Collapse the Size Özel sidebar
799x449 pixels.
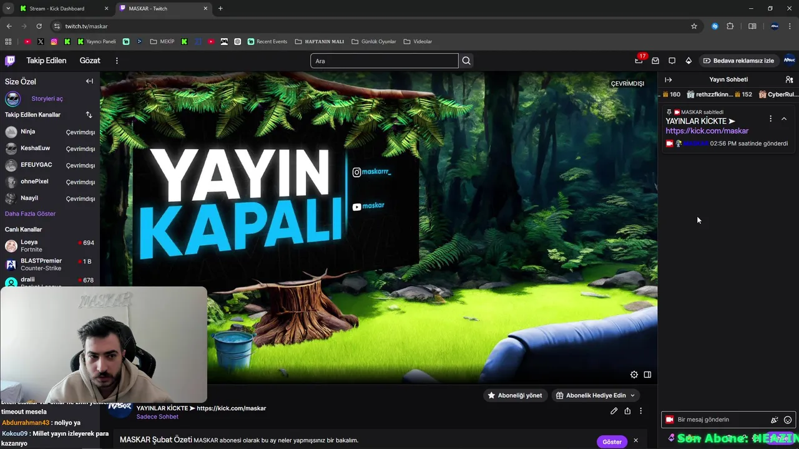pyautogui.click(x=89, y=81)
